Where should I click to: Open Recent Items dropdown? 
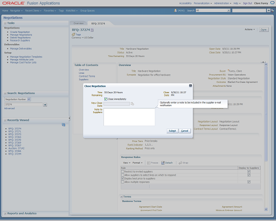pos(33,10)
